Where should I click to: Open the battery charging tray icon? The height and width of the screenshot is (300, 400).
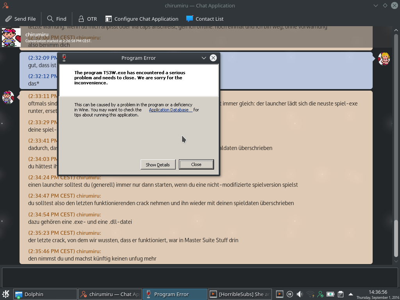click(x=330, y=294)
